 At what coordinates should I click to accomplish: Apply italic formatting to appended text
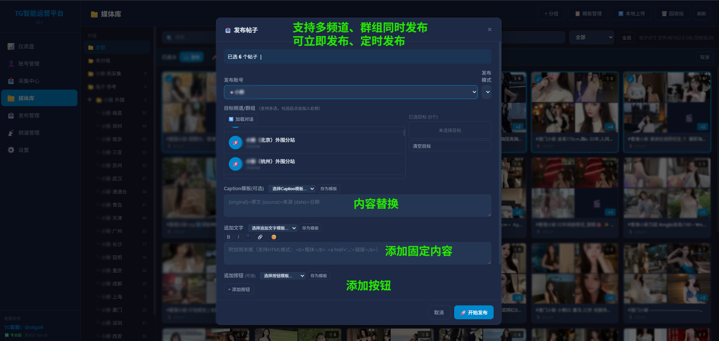[239, 237]
